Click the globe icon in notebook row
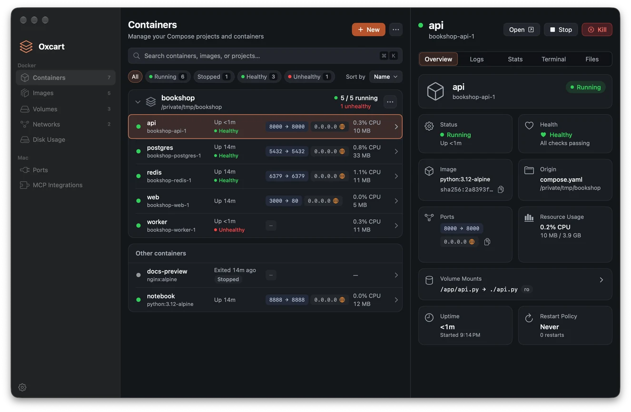 pos(342,300)
